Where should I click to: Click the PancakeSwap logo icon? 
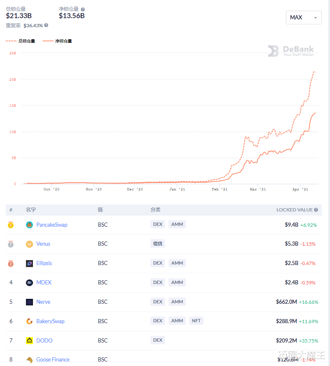coord(29,225)
